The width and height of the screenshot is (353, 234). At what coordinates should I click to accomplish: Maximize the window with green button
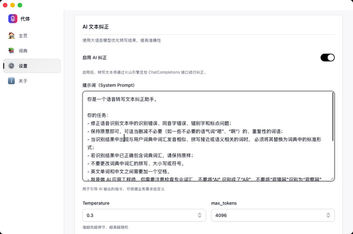[20, 5]
